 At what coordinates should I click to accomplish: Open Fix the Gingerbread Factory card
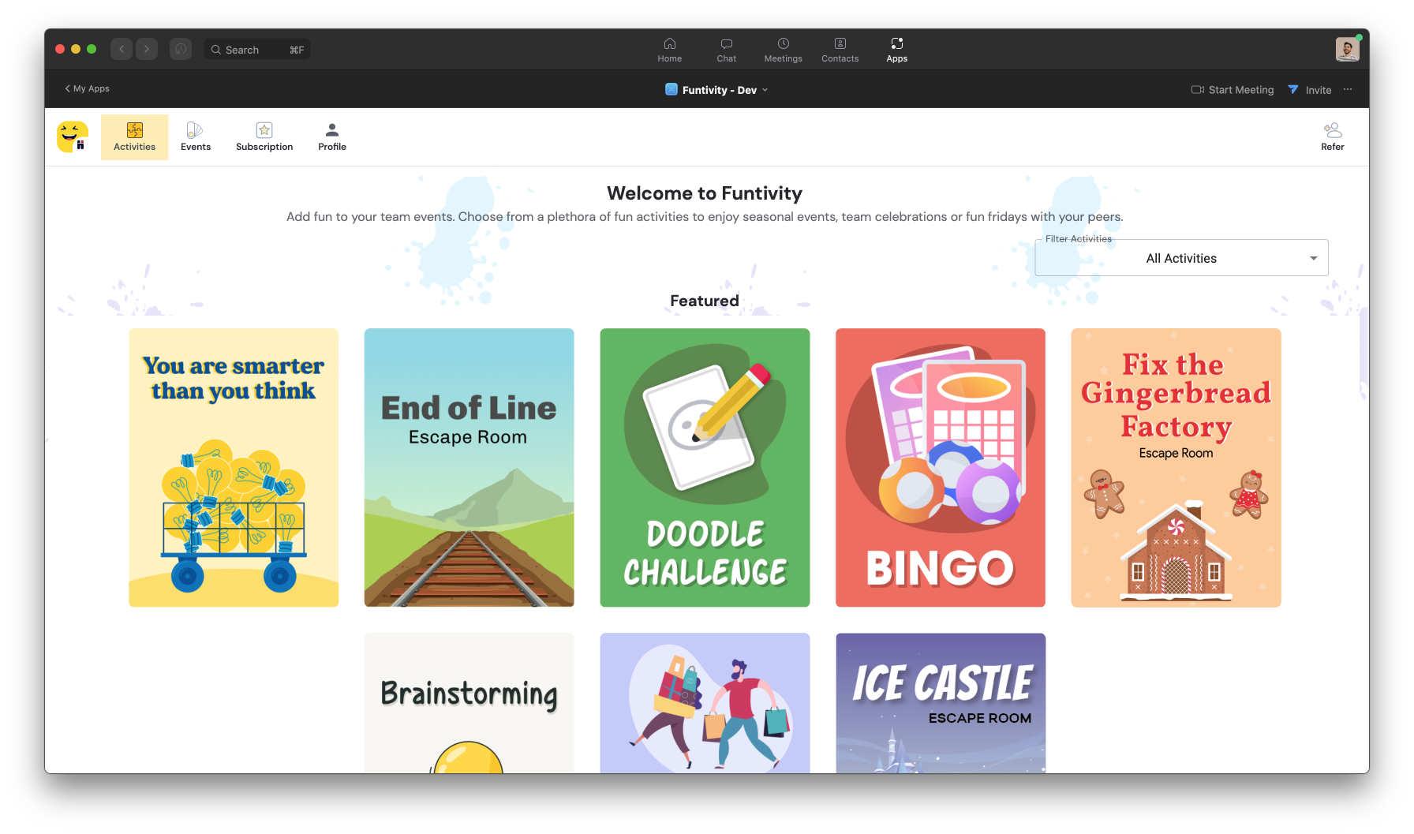click(1176, 468)
